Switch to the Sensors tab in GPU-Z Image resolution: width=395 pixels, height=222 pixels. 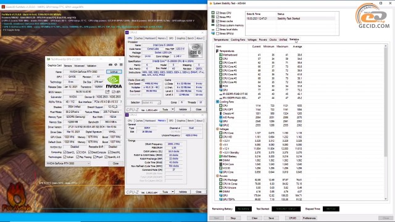coord(68,66)
